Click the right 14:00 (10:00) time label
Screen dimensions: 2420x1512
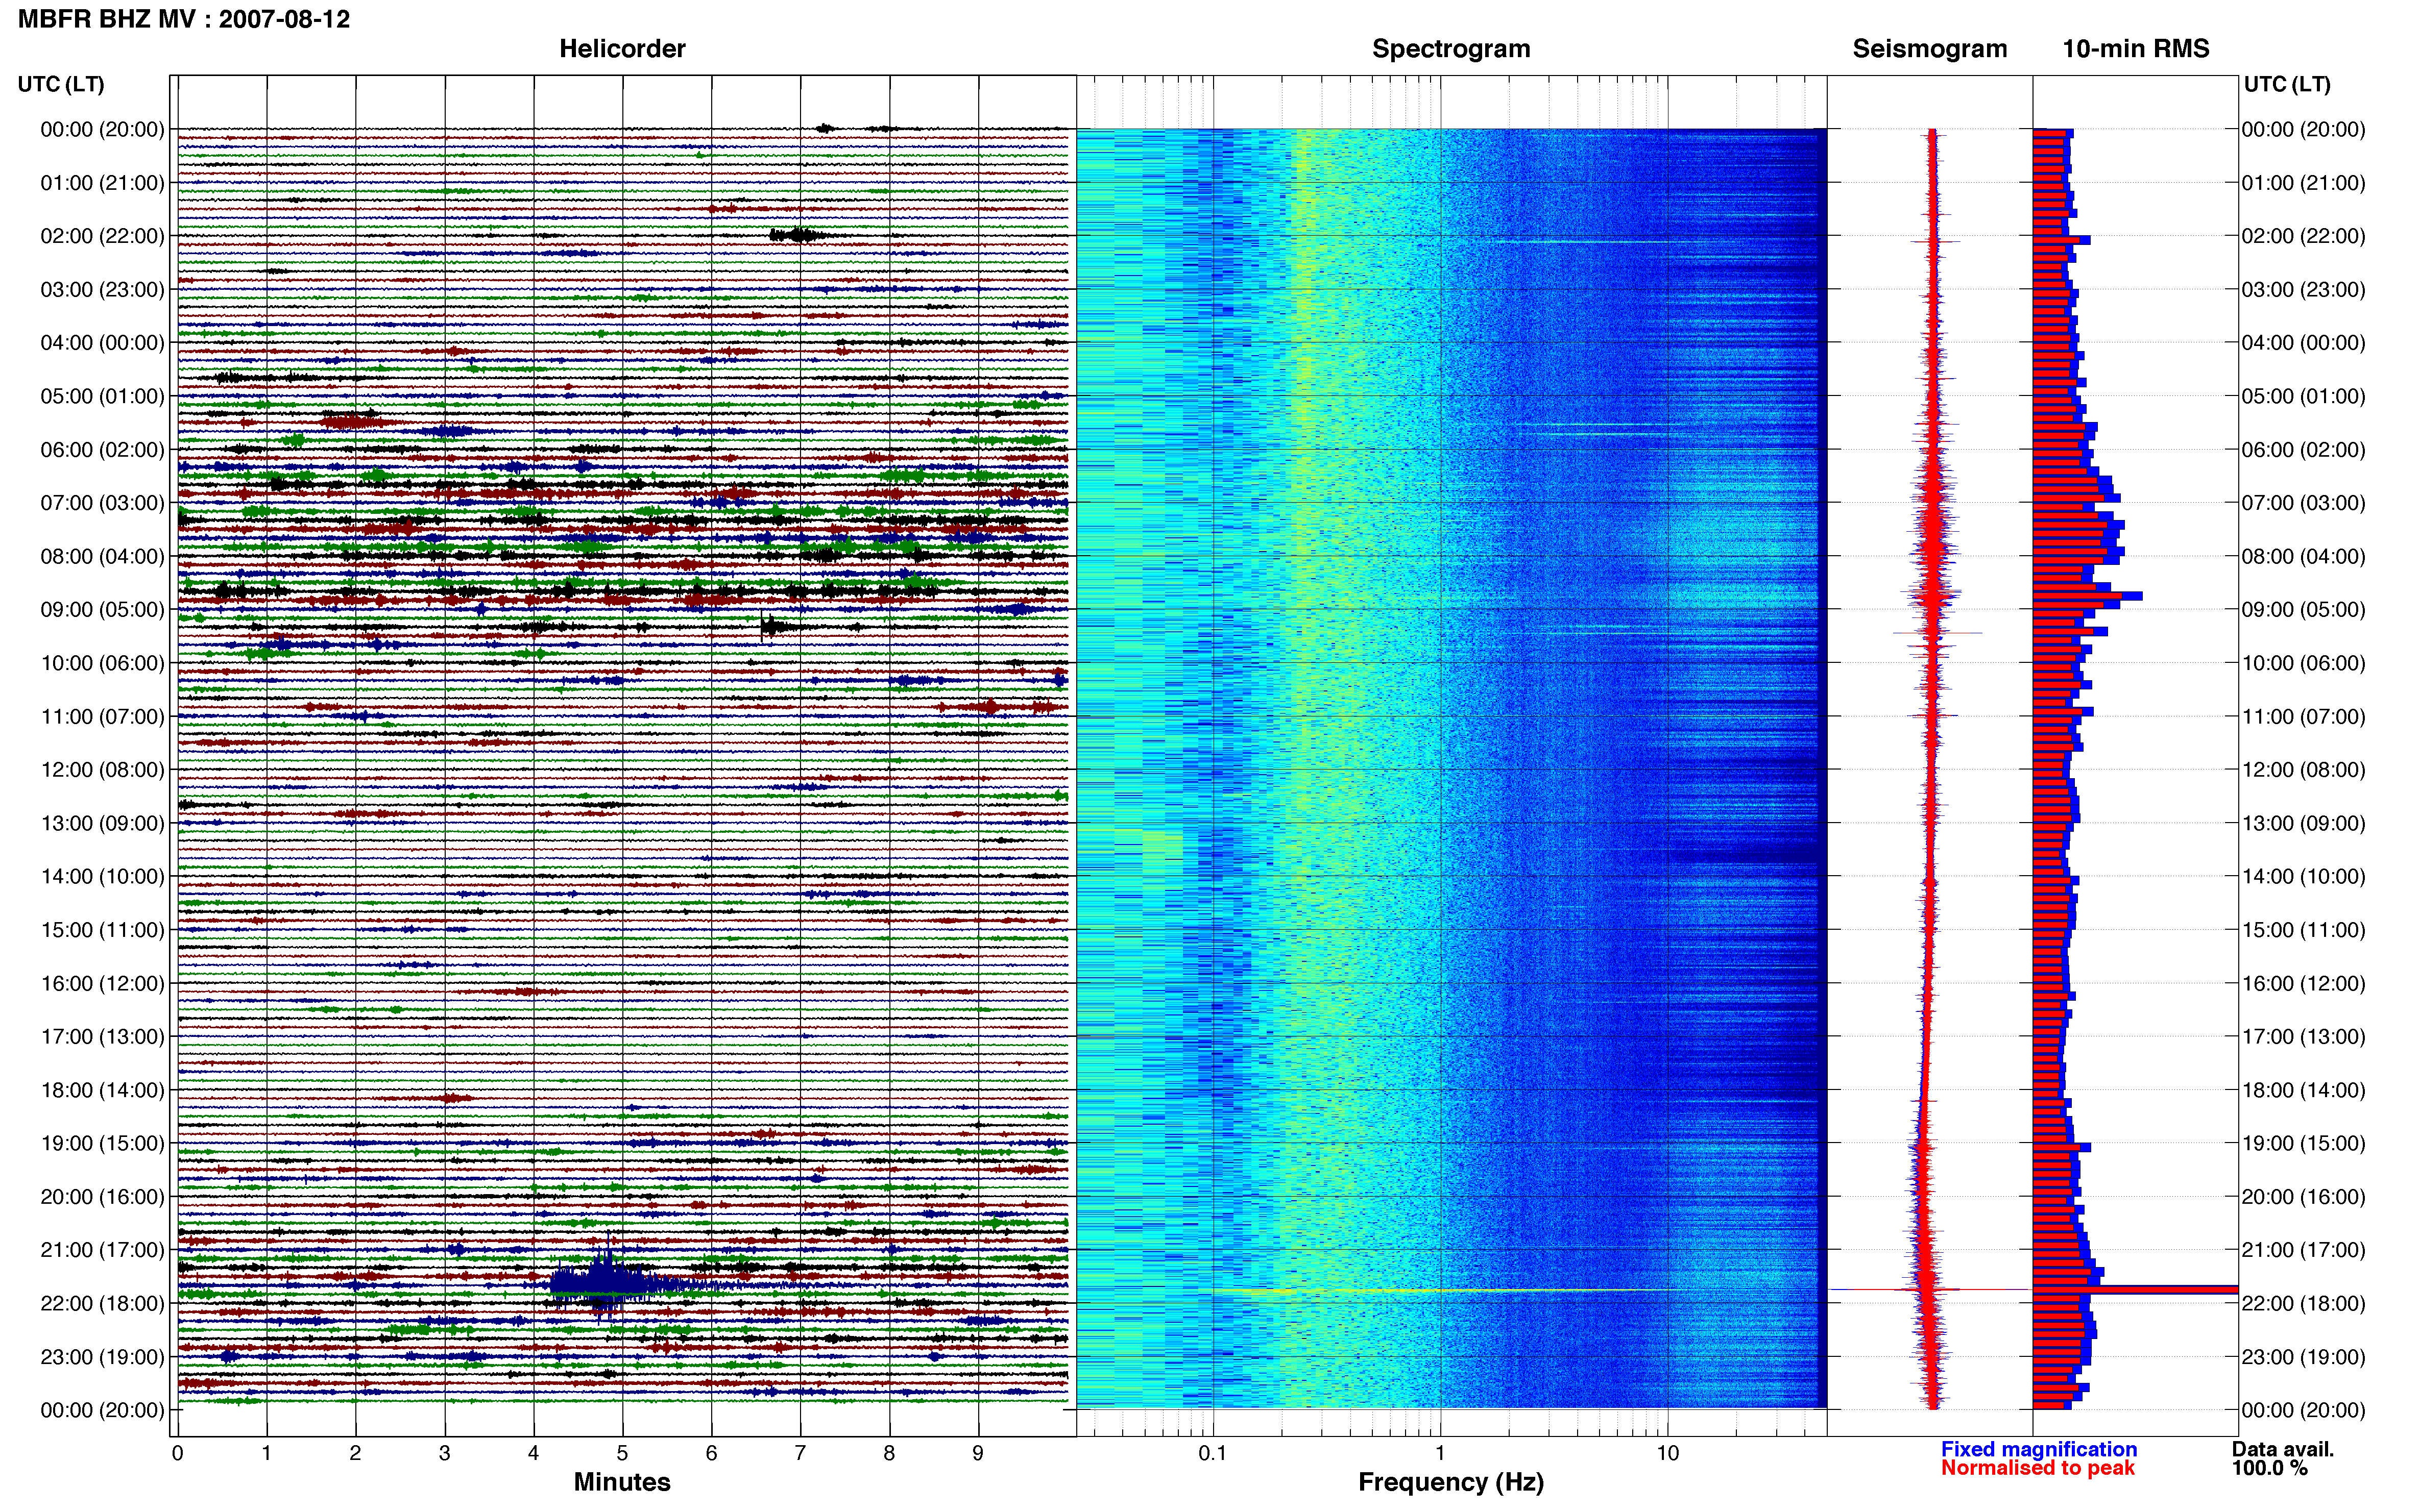[x=2303, y=877]
